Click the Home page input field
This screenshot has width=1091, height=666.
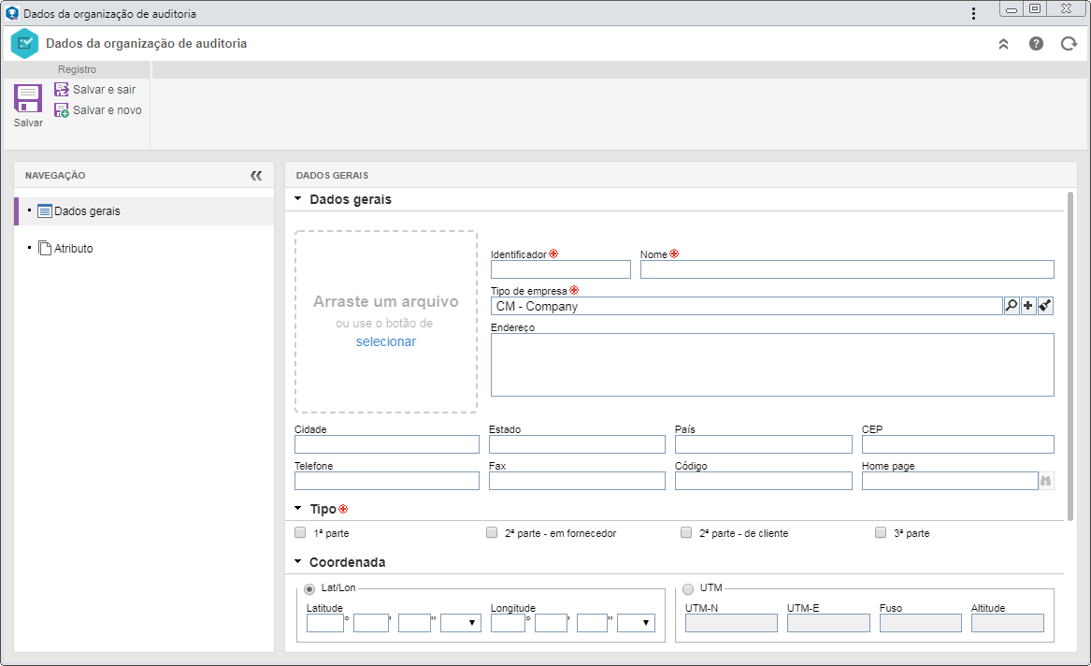(951, 480)
